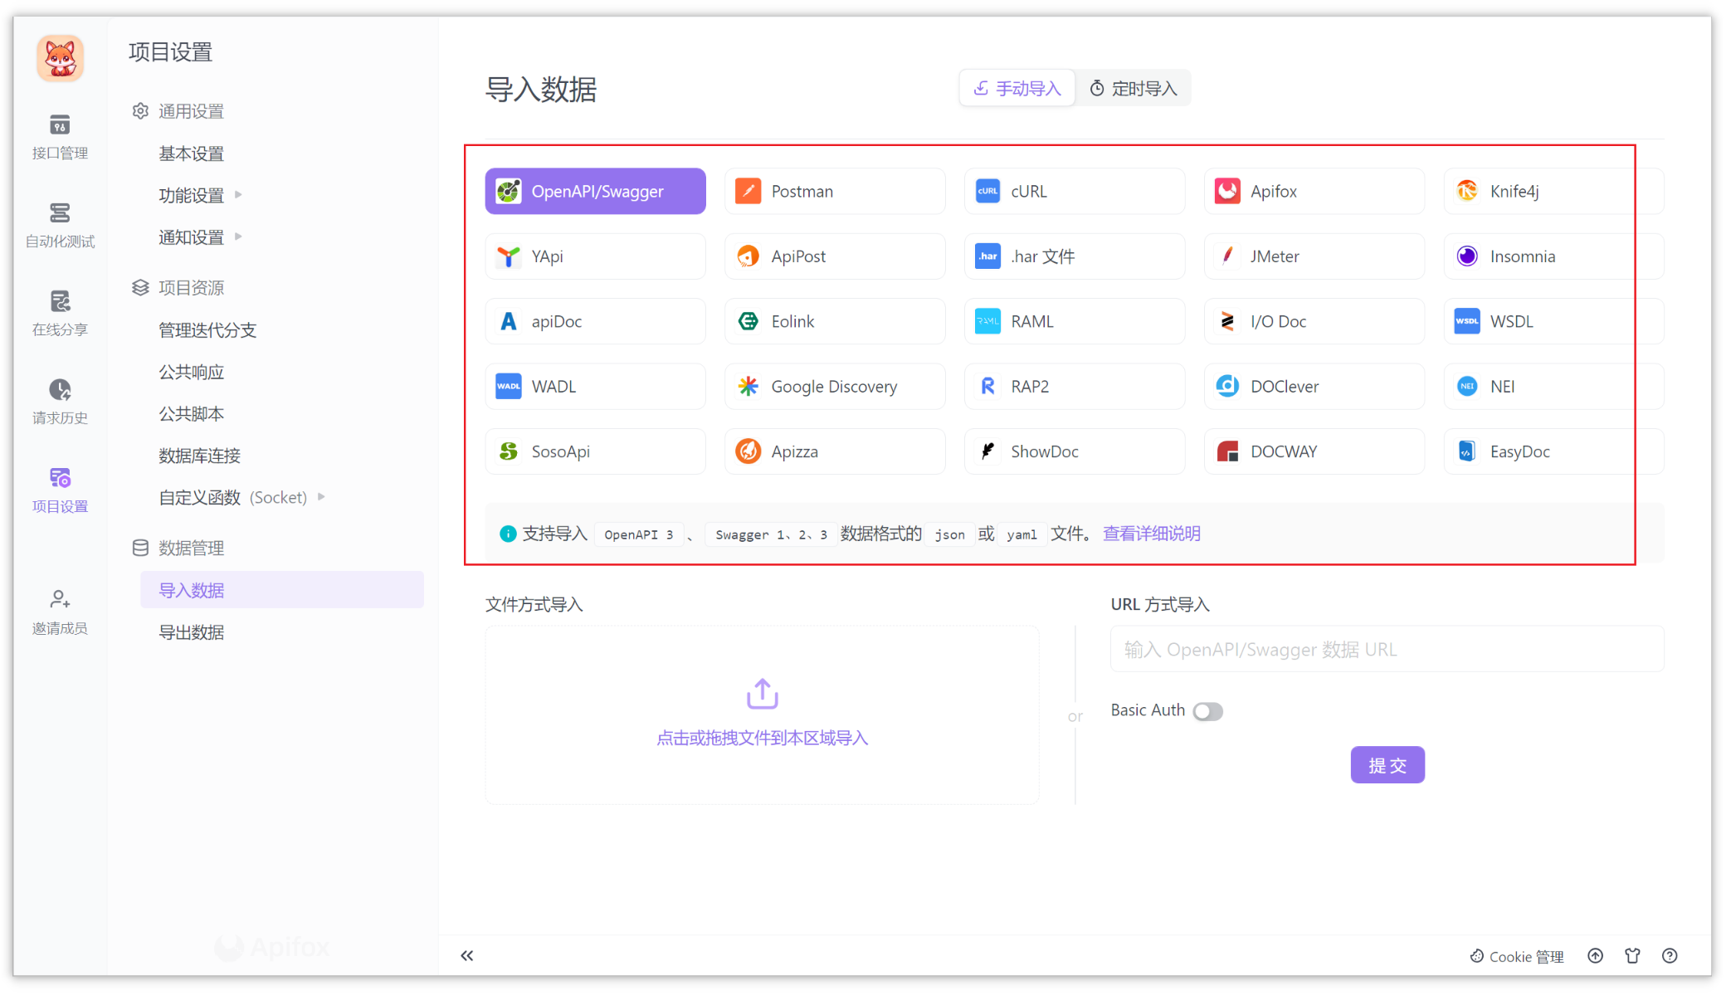Select the Eolink import format
The height and width of the screenshot is (995, 1731).
click(835, 321)
